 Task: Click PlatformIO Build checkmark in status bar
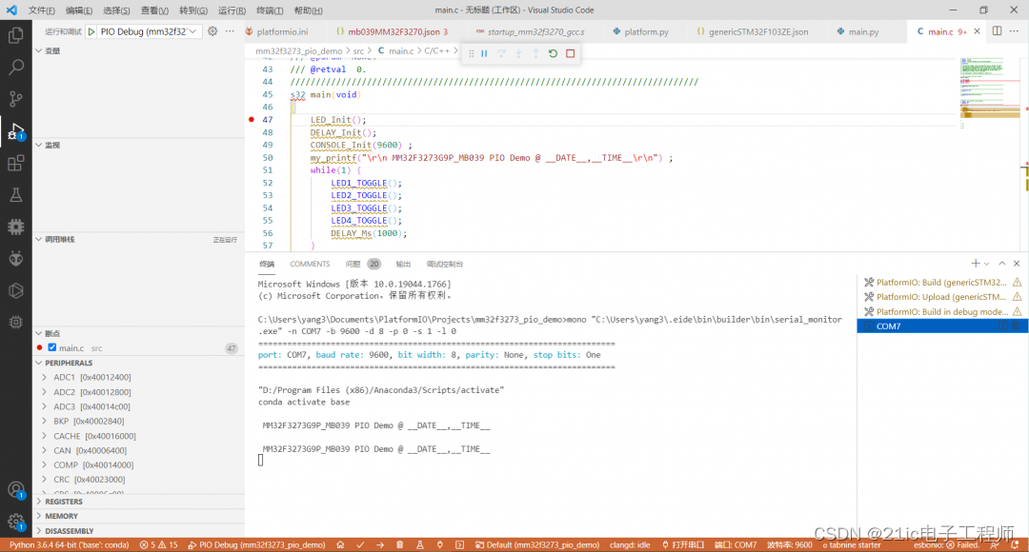(x=360, y=544)
